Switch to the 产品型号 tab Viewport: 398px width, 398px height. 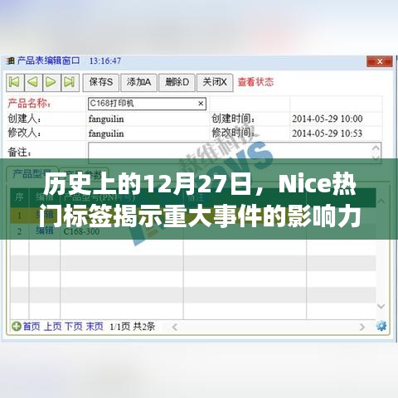point(32,174)
